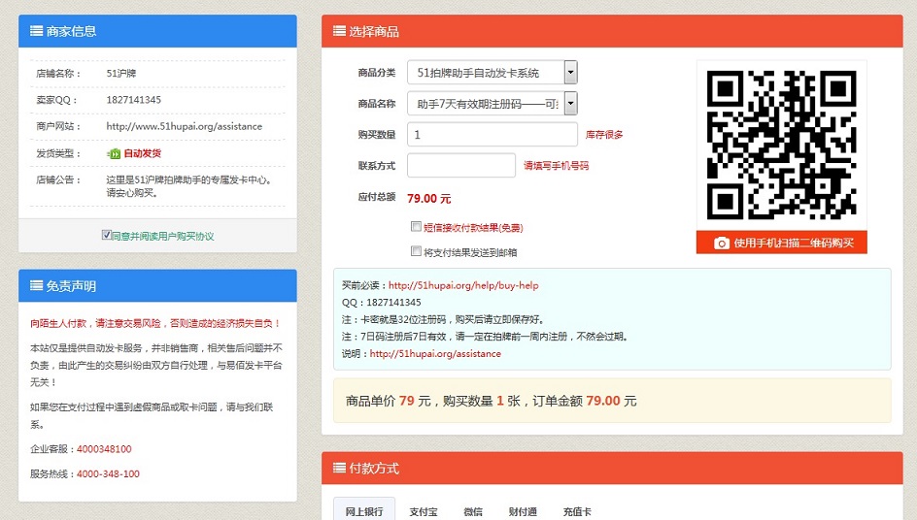This screenshot has width=917, height=520.
Task: Switch to the 财付通 payment tab
Action: 523,512
